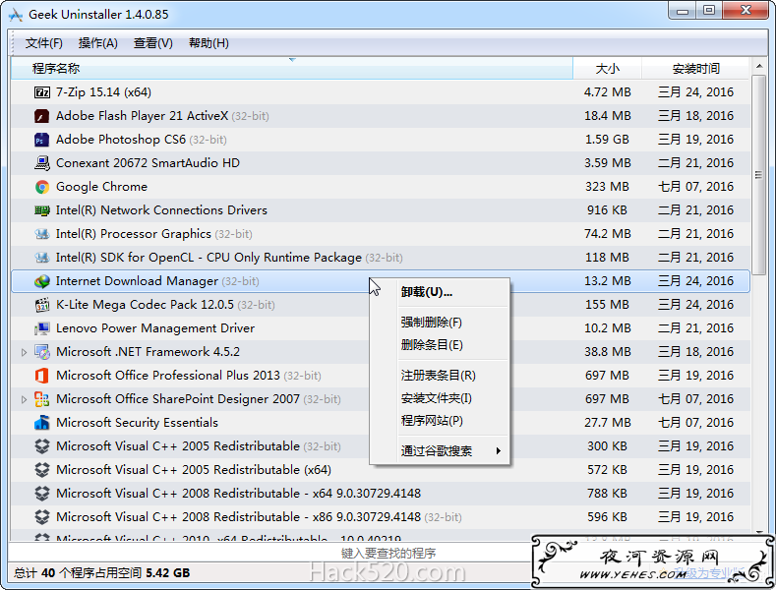Click the Microsoft Security Essentials icon
The width and height of the screenshot is (776, 590).
(42, 423)
